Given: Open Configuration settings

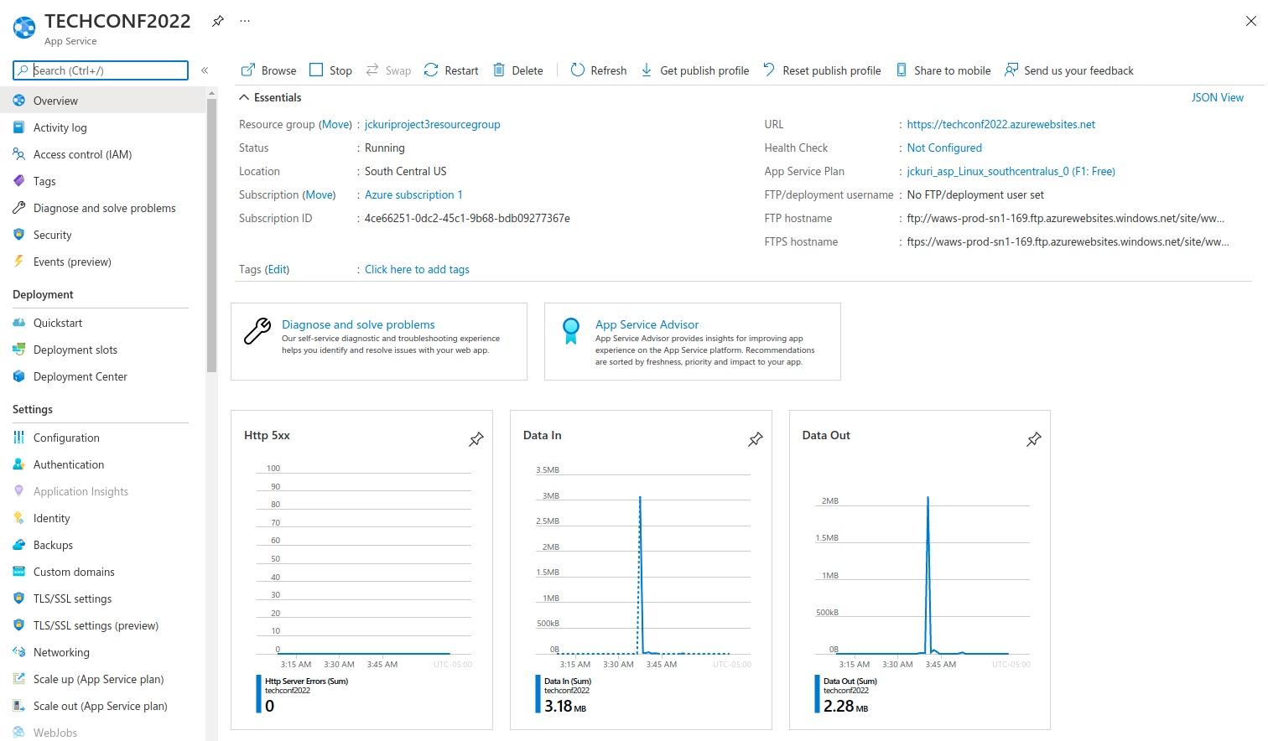Looking at the screenshot, I should coord(102,438).
